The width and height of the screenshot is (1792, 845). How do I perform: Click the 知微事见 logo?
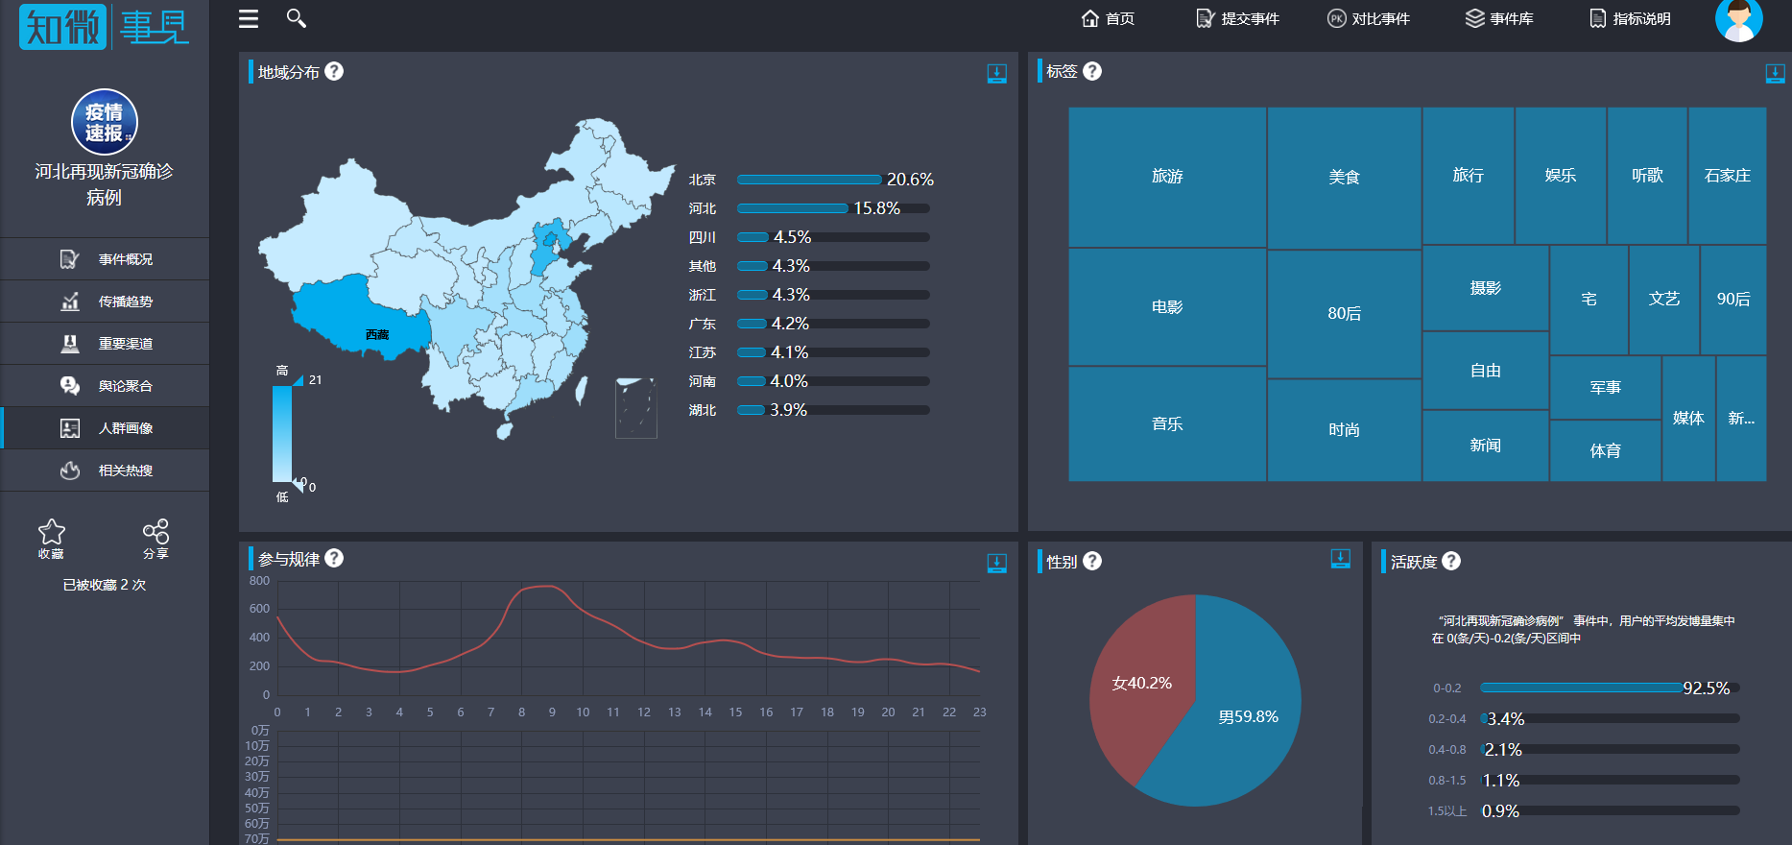tap(104, 26)
